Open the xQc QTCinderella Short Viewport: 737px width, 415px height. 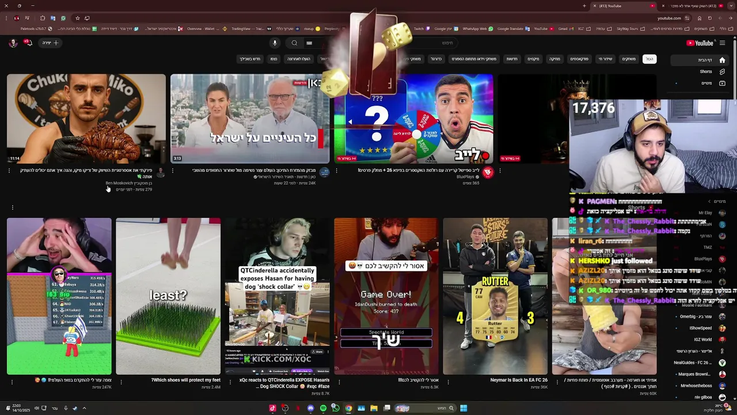(277, 296)
